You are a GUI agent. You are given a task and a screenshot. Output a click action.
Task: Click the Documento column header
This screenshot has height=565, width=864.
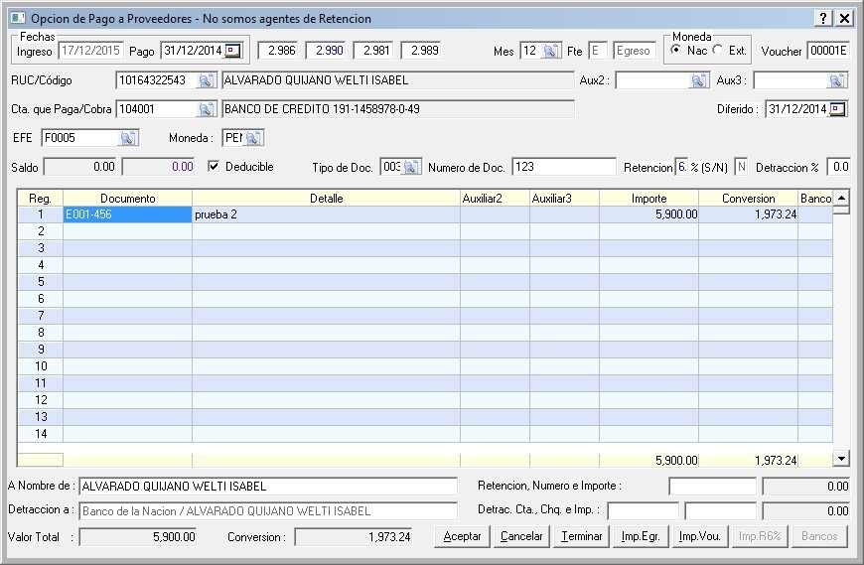pos(128,199)
